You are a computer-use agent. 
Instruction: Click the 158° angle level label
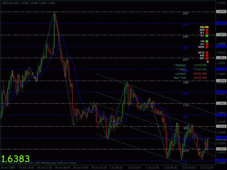(186, 83)
